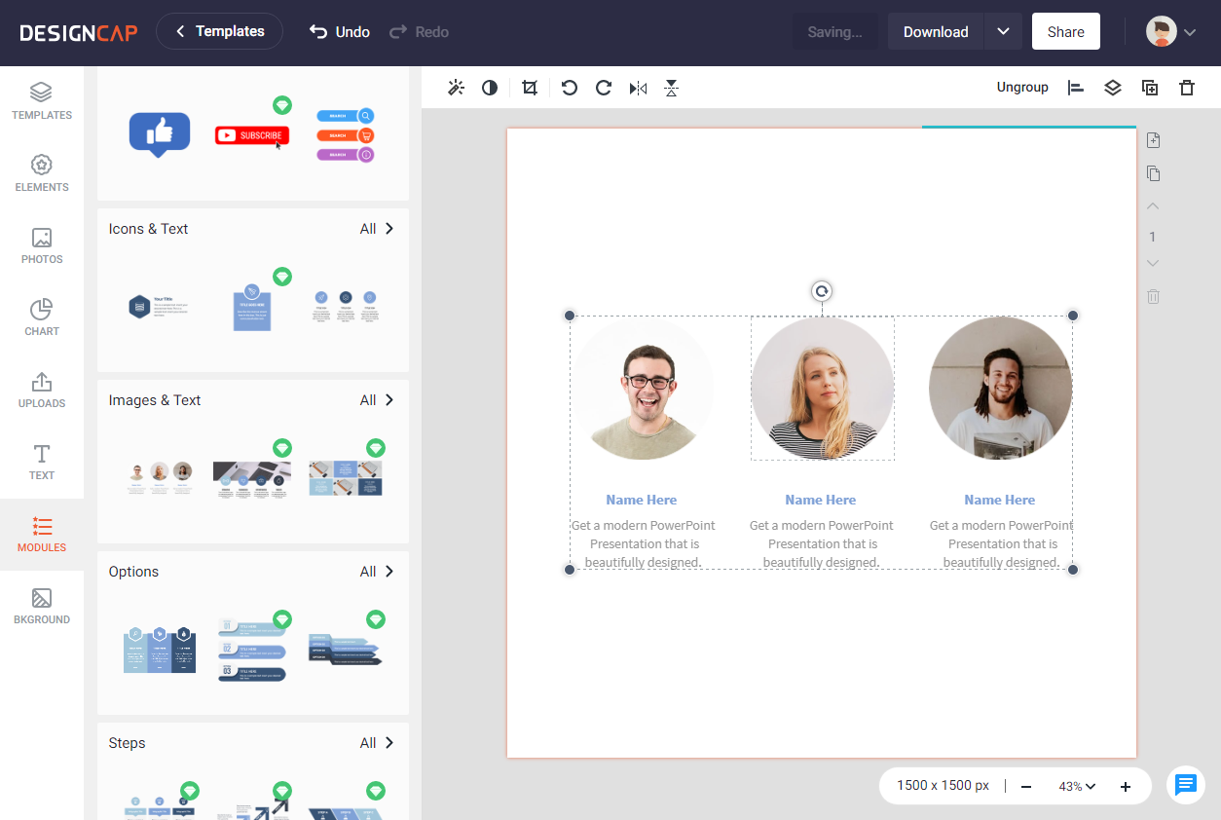Select the three-column blue options module
Viewport: 1221px width, 820px height.
coord(160,650)
